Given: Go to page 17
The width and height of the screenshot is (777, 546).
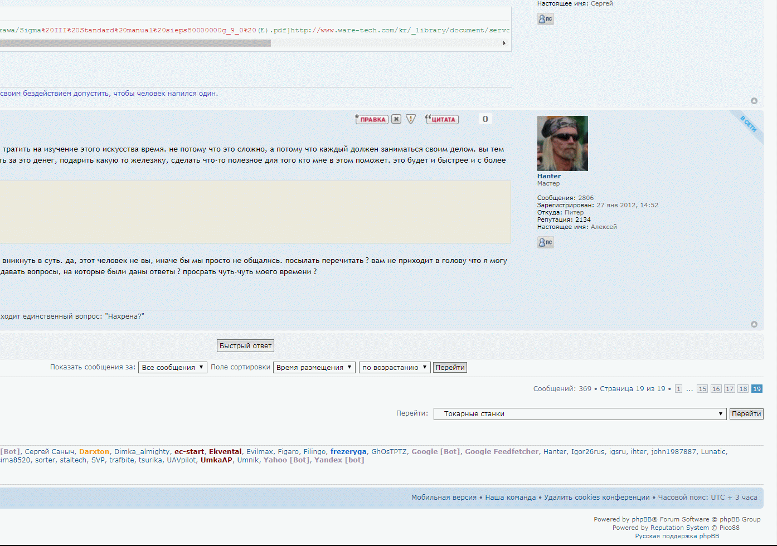Looking at the screenshot, I should 730,389.
